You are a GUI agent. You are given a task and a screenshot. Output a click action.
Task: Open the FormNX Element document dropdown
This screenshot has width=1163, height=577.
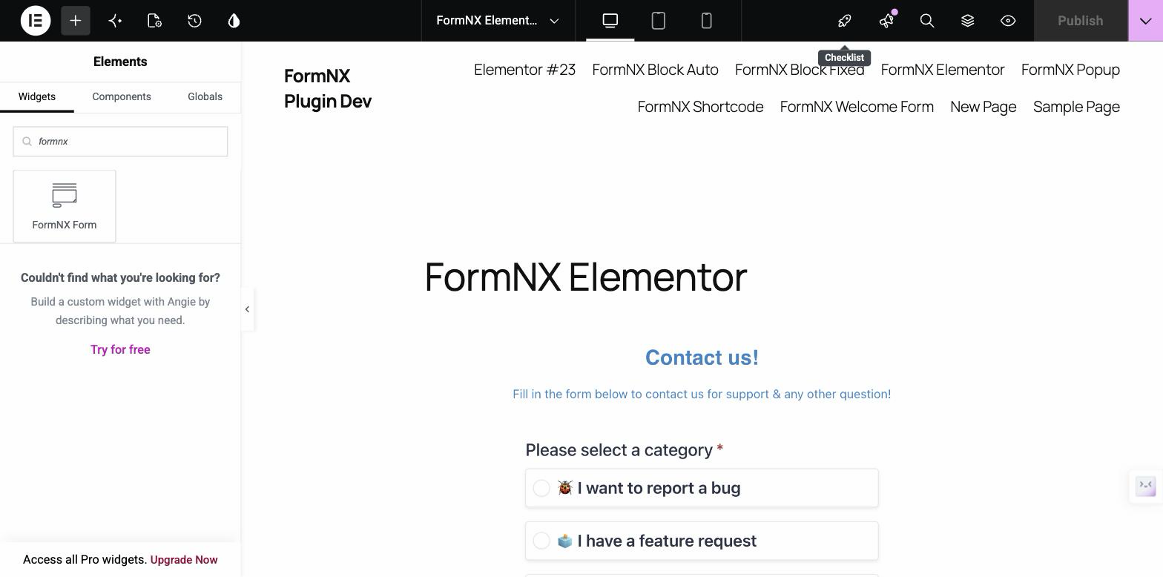coord(498,21)
